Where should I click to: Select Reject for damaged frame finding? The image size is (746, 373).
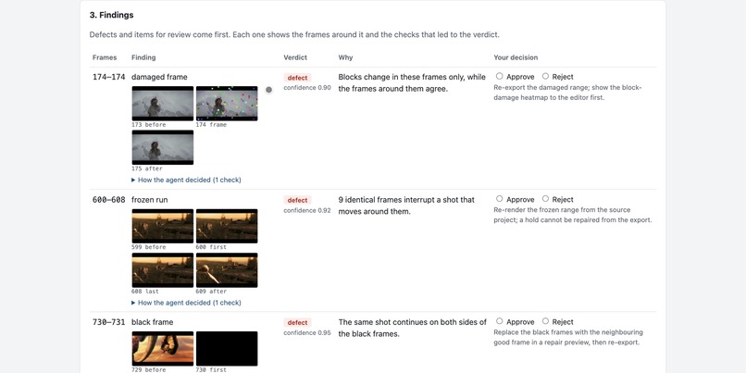click(545, 76)
